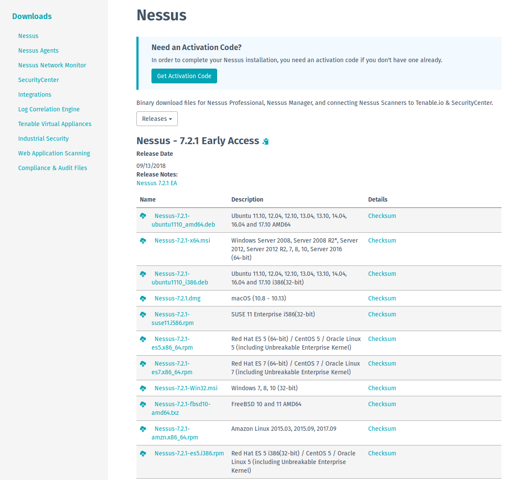The height and width of the screenshot is (480, 530).
Task: Click download icon for Nessus-7.2.1-ubuntu1110_i386.deb
Action: pyautogui.click(x=143, y=274)
